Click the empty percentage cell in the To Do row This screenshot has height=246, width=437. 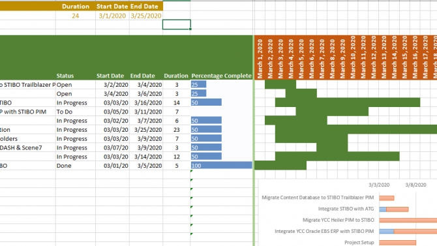[x=222, y=112]
